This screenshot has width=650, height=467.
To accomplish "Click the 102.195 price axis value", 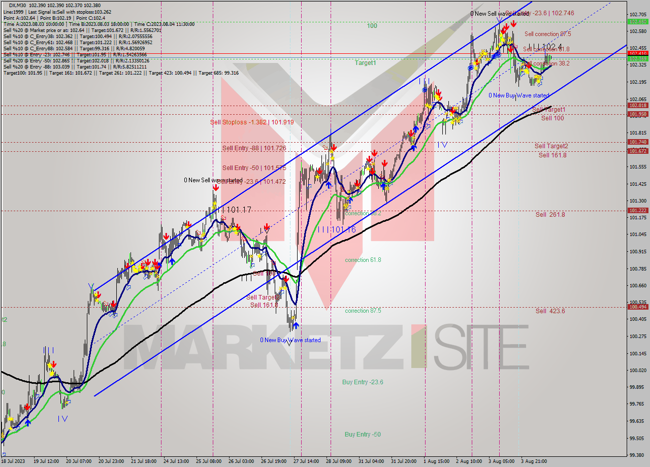I will 638,82.
